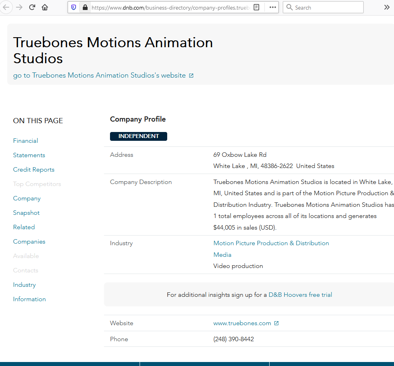The width and height of the screenshot is (394, 366).
Task: Select the greyed Top Competitors sidebar item
Action: tap(37, 184)
